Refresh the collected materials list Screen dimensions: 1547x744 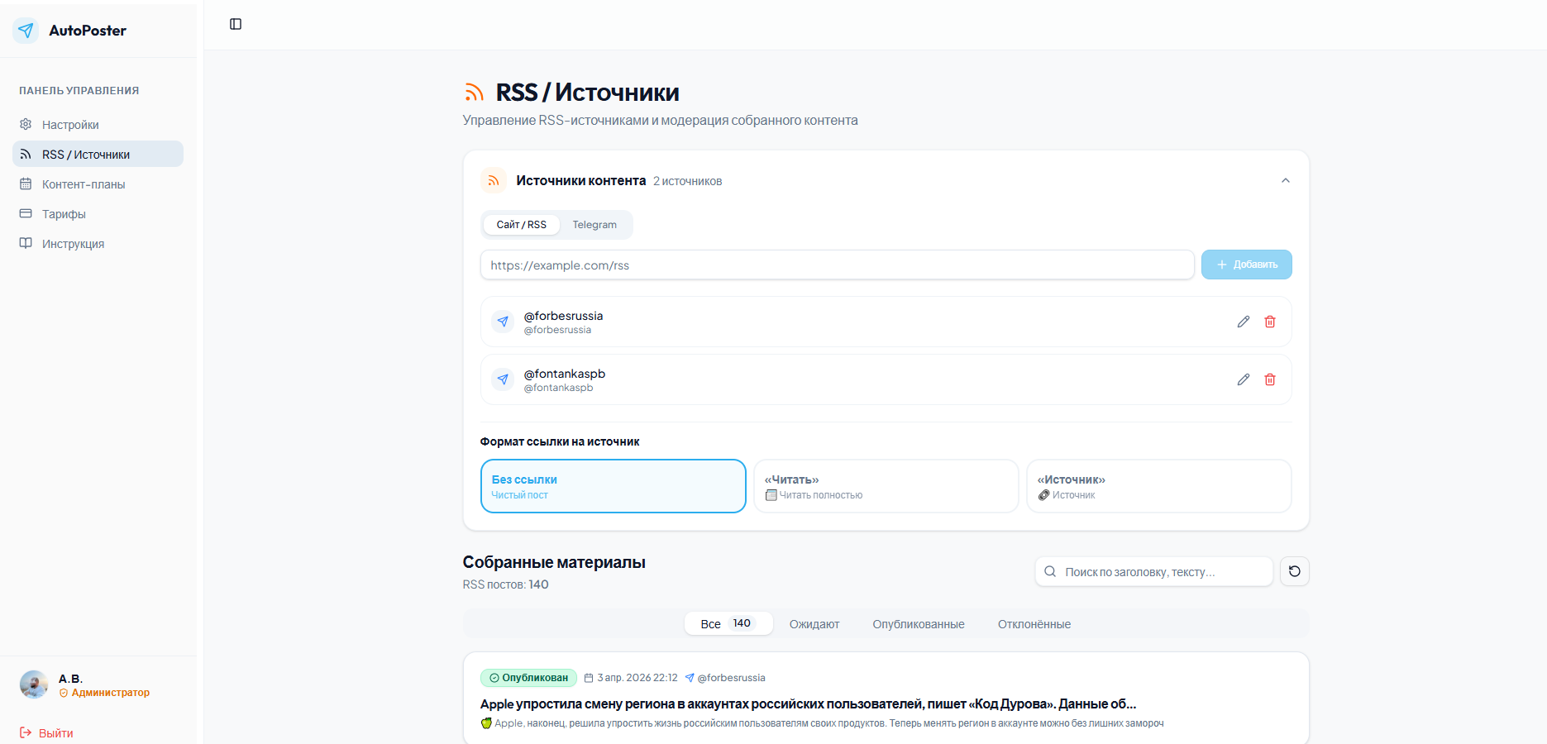(1294, 571)
